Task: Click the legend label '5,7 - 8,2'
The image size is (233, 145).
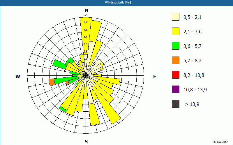Action: [x=193, y=61]
